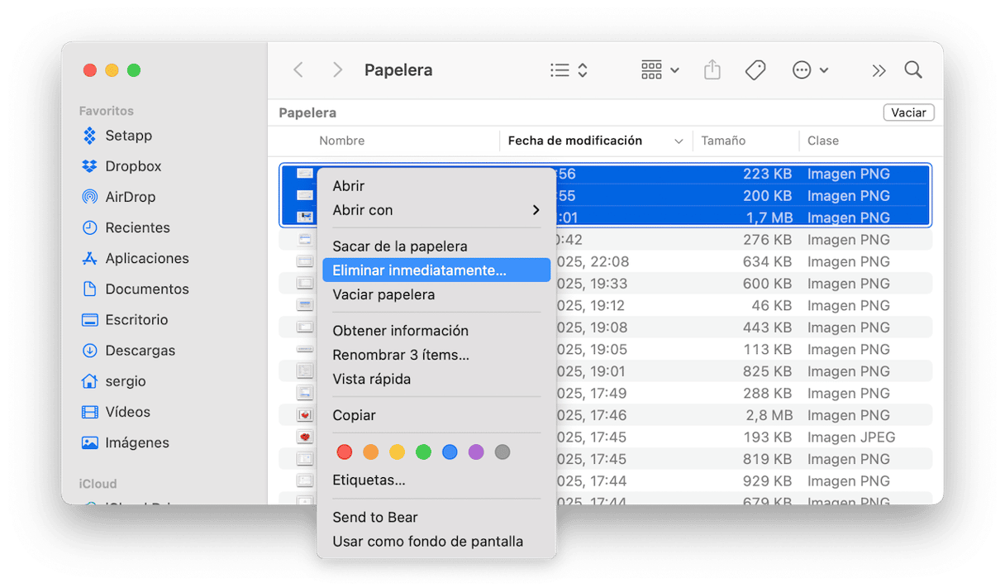Pick the red tag color
The image size is (1005, 588).
345,452
